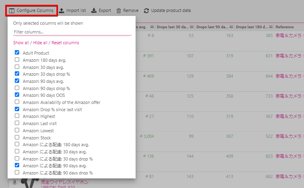Click the Update product data refresh icon
This screenshot has width=304, height=188.
(x=146, y=10)
